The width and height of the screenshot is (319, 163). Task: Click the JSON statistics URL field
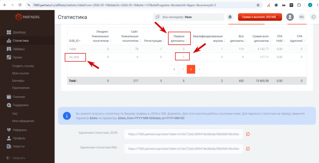click(184, 134)
